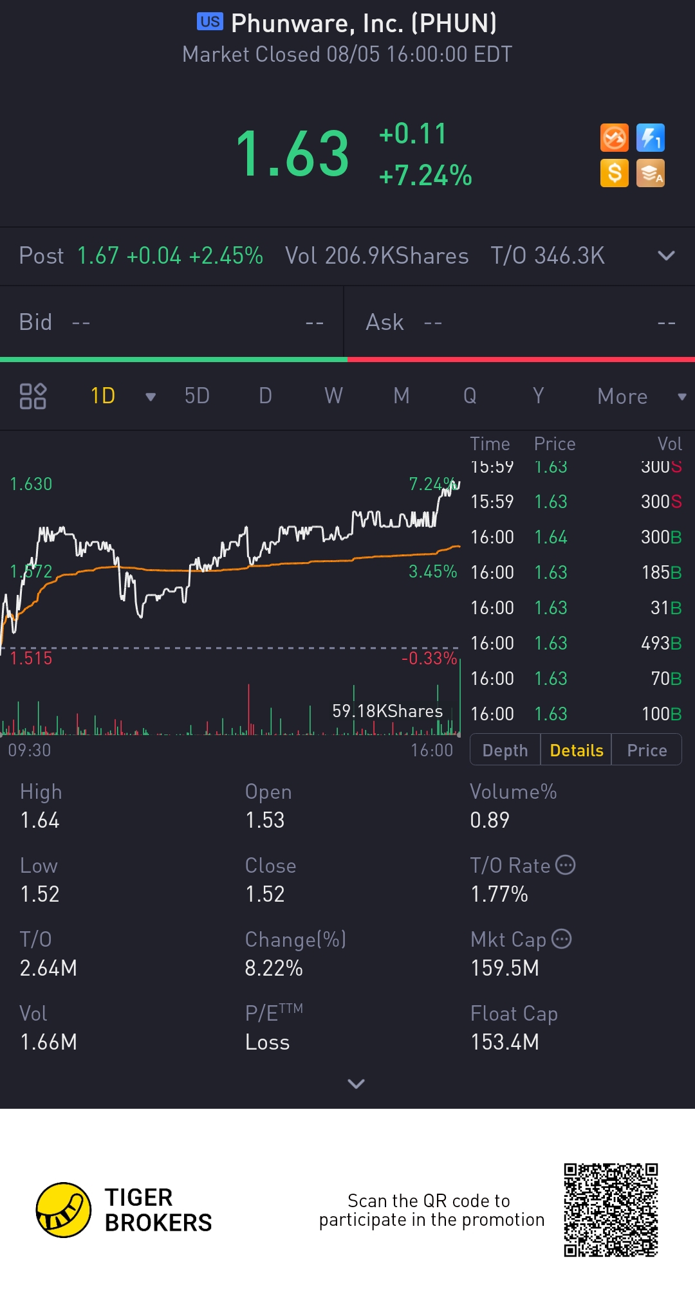Tap Vol 206.9KShares text
This screenshot has width=695, height=1312.
[376, 256]
